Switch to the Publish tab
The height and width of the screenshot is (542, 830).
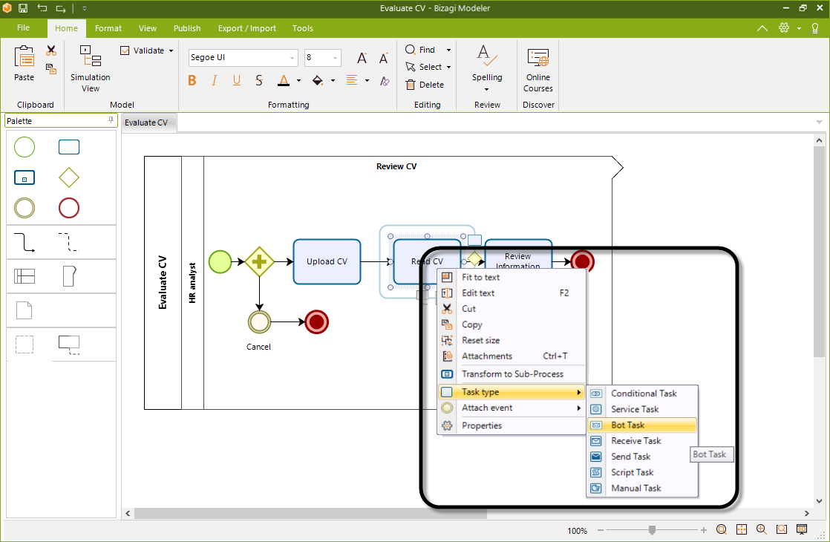click(187, 28)
